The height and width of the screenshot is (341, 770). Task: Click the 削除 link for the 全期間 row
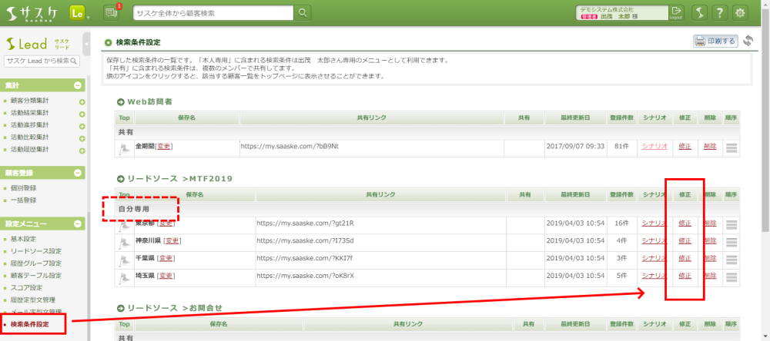pos(710,146)
